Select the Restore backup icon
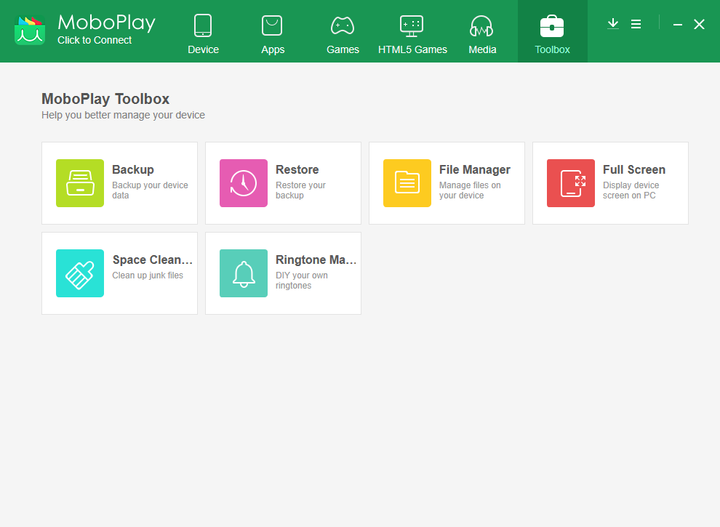Viewport: 720px width, 527px height. click(244, 183)
